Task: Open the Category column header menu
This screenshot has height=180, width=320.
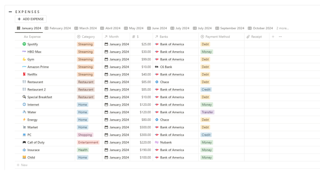Action: [86, 37]
